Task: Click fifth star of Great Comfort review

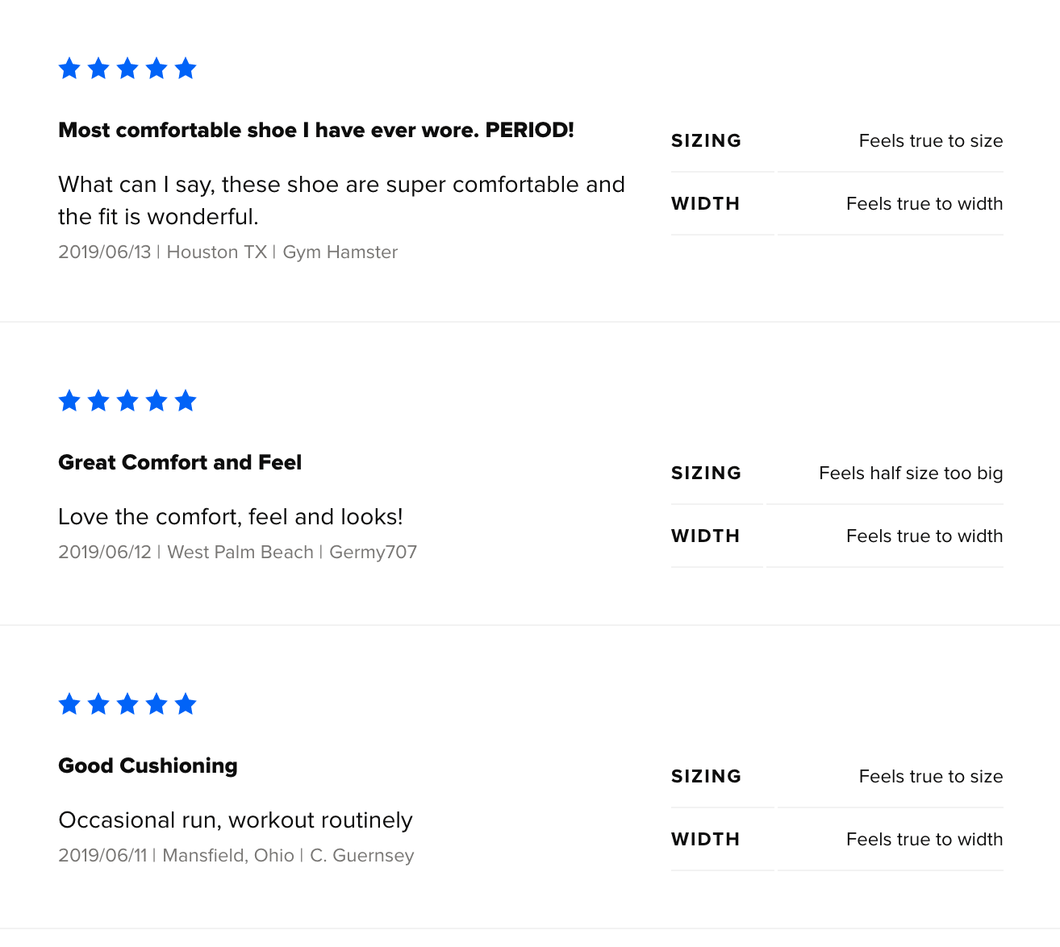Action: pyautogui.click(x=186, y=401)
